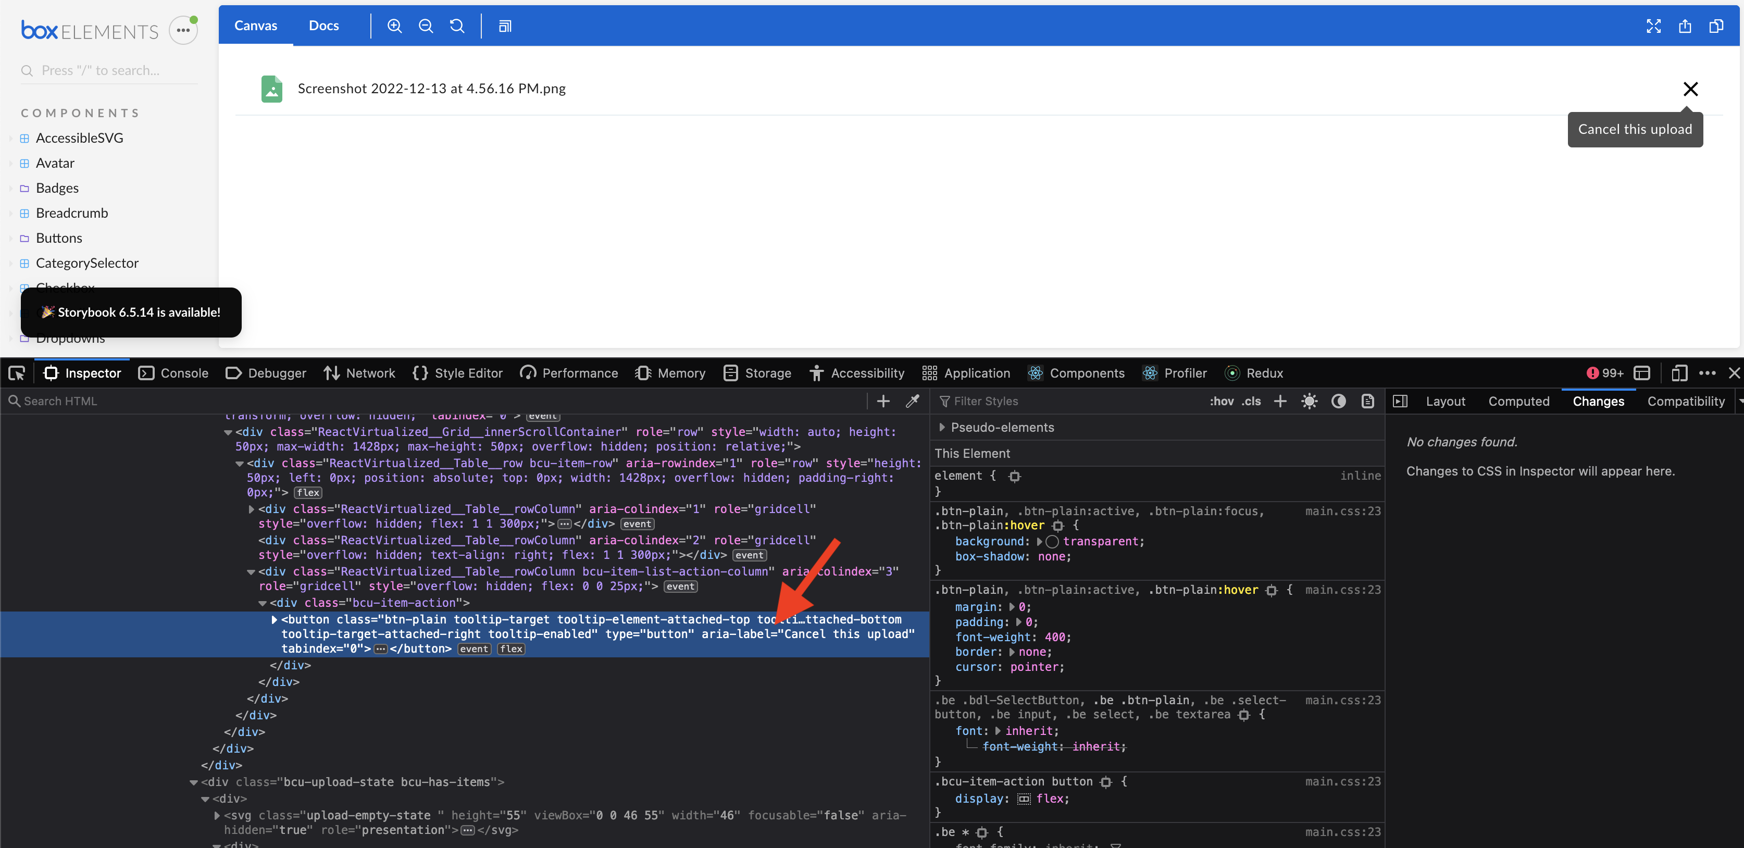
Task: Zoom in on the canvas
Action: coord(395,26)
